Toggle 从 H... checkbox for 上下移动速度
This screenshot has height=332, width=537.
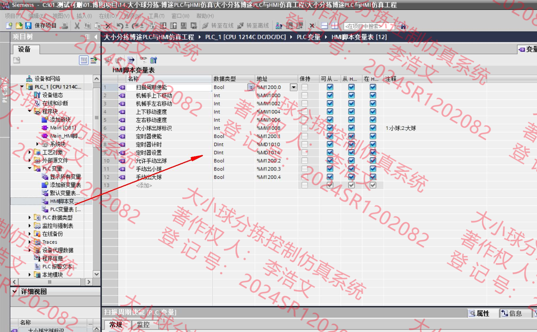(351, 112)
